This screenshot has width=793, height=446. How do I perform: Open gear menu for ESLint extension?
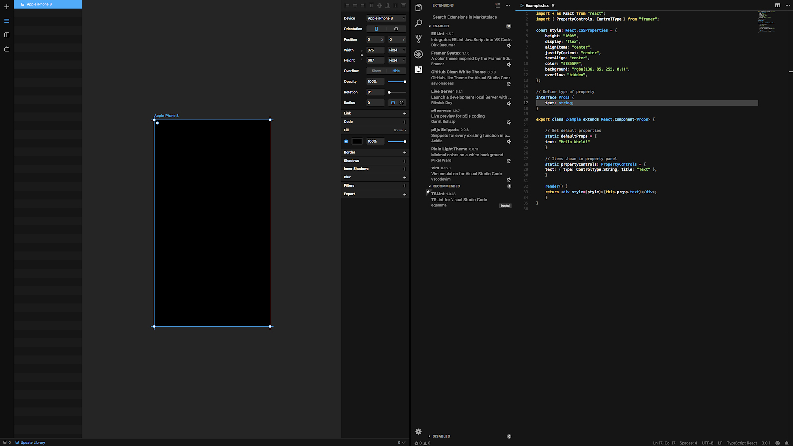point(509,45)
